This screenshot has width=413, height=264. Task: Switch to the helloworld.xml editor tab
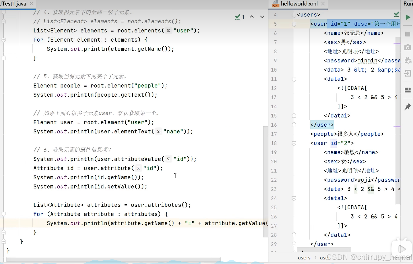(299, 4)
